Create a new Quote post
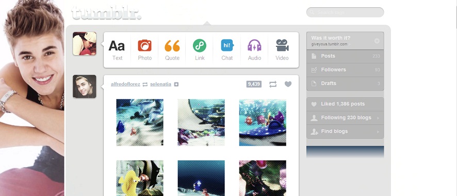Screen dimensions: 457x196 pyautogui.click(x=172, y=50)
